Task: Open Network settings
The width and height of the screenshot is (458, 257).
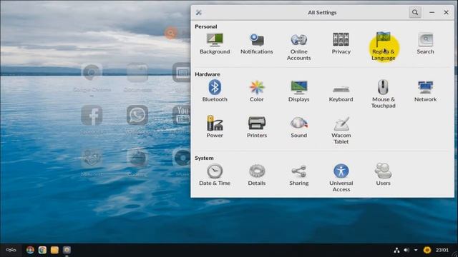Action: (425, 91)
